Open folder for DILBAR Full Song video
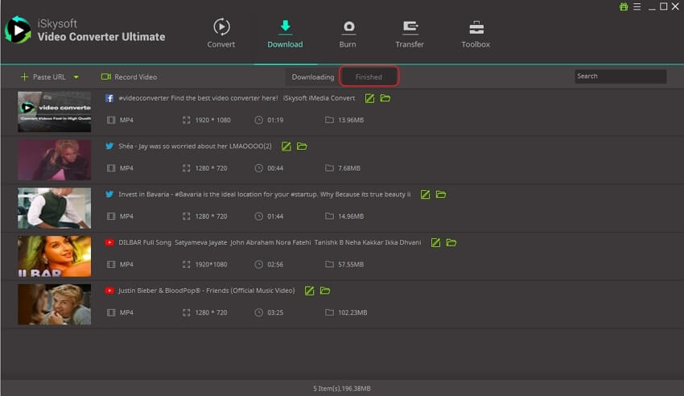 click(x=451, y=242)
